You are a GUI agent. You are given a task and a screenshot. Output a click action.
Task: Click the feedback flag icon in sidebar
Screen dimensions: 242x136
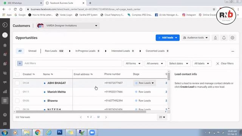(5, 124)
